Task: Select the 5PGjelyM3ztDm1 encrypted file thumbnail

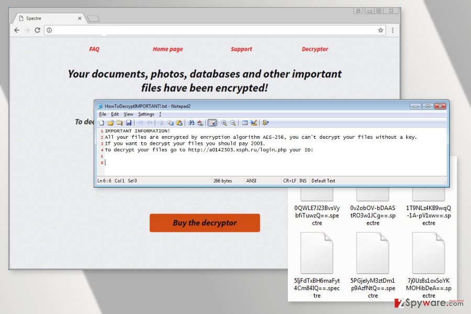Action: coord(373,253)
